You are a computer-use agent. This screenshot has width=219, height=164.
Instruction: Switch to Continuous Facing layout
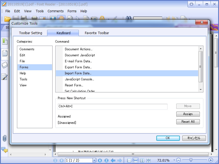pos(149,160)
